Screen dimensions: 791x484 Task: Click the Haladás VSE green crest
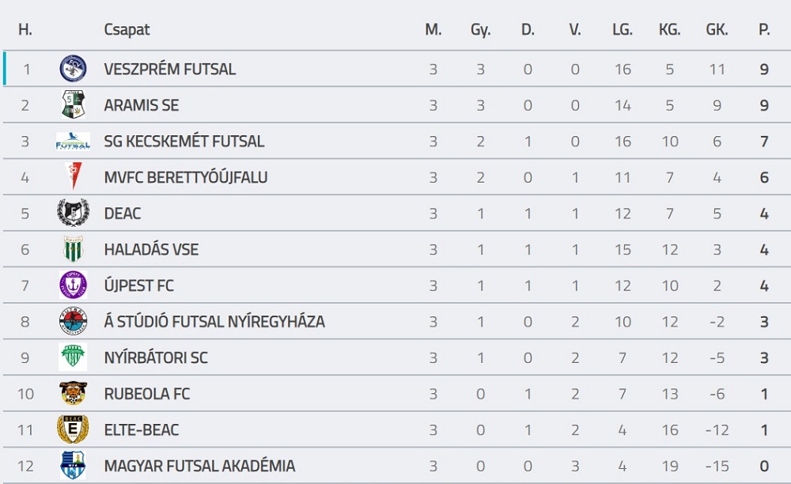coord(74,250)
